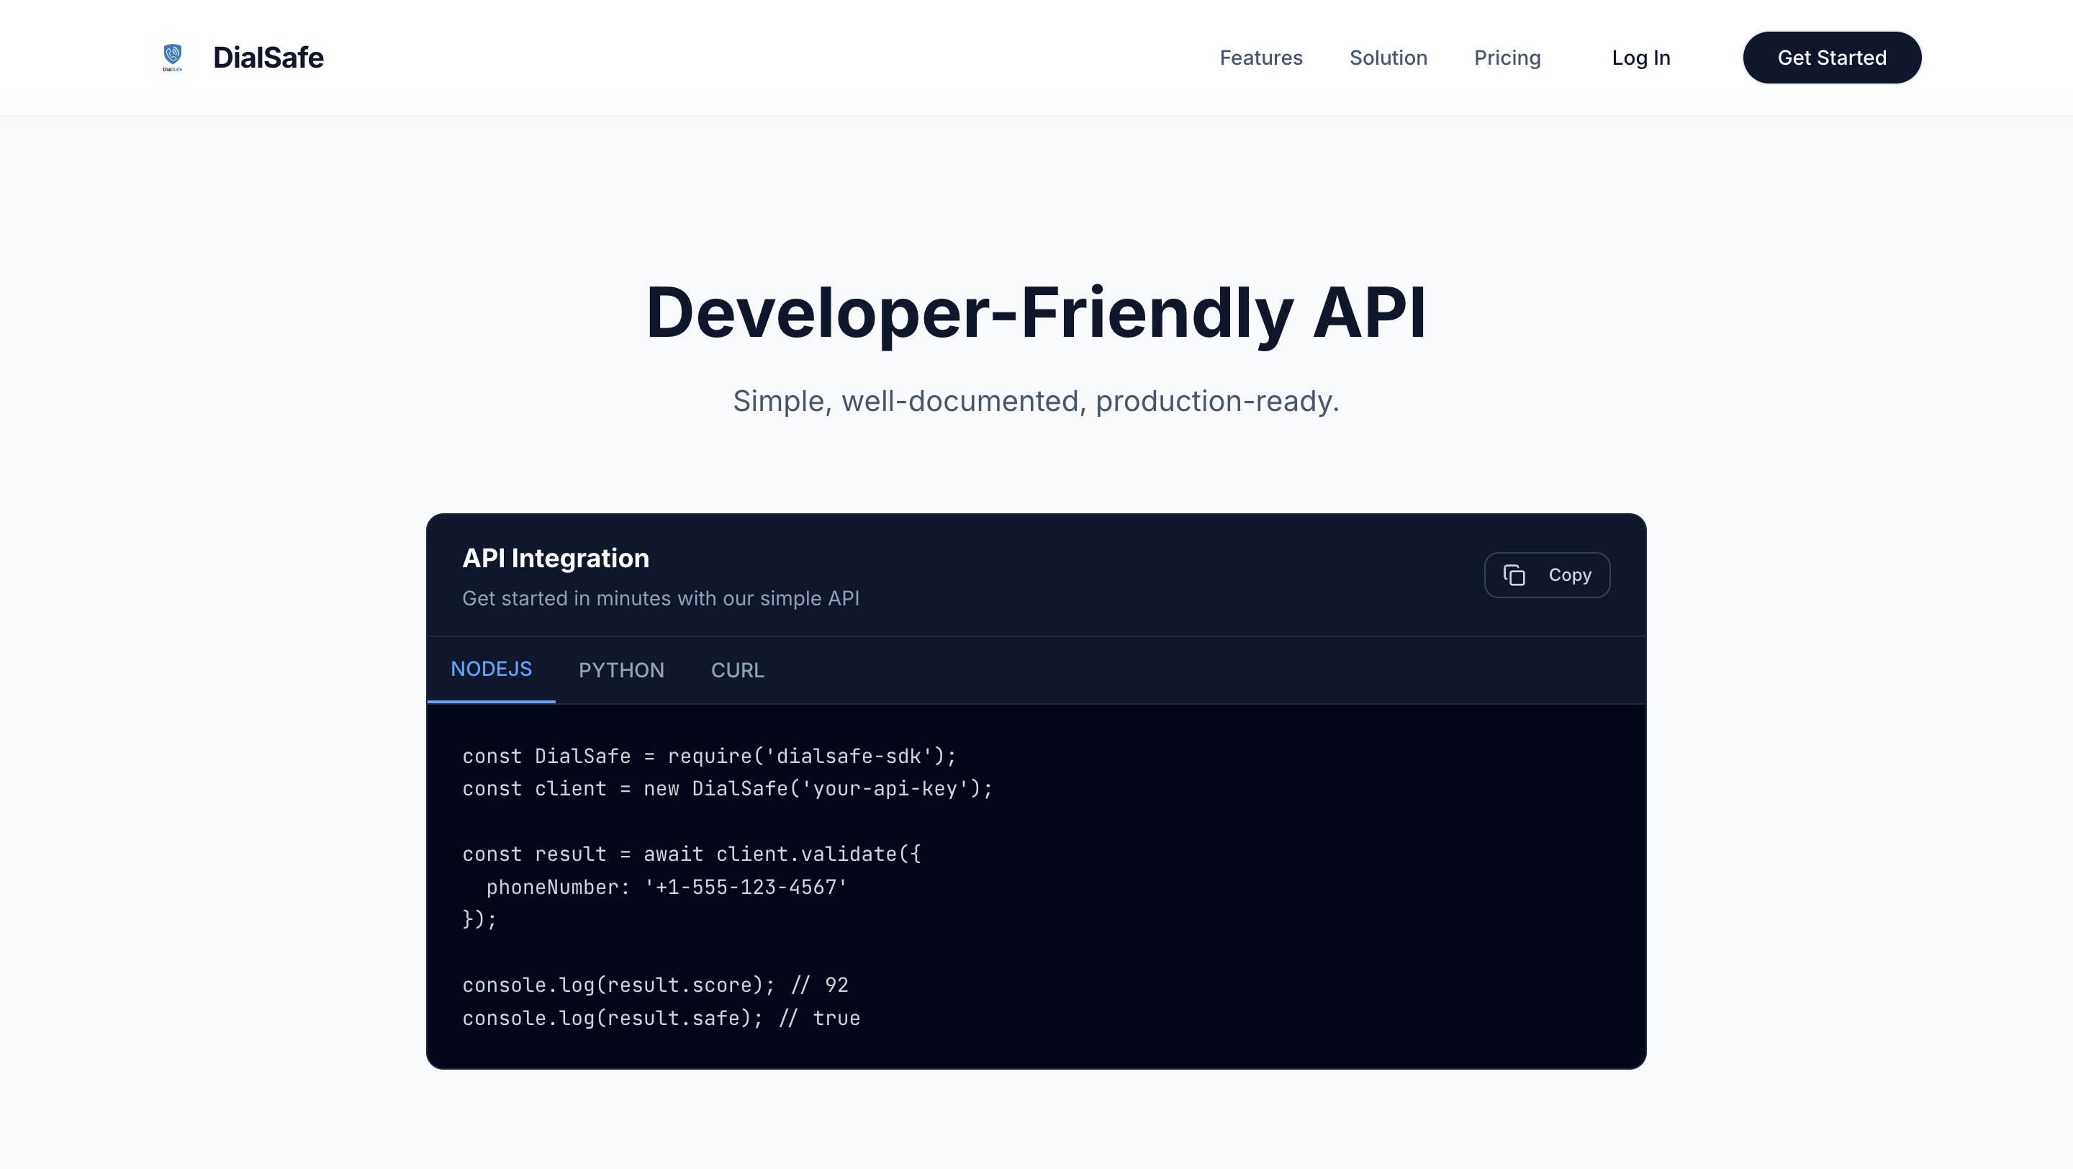
Task: Click the console.log(result.score) code line
Action: click(654, 985)
